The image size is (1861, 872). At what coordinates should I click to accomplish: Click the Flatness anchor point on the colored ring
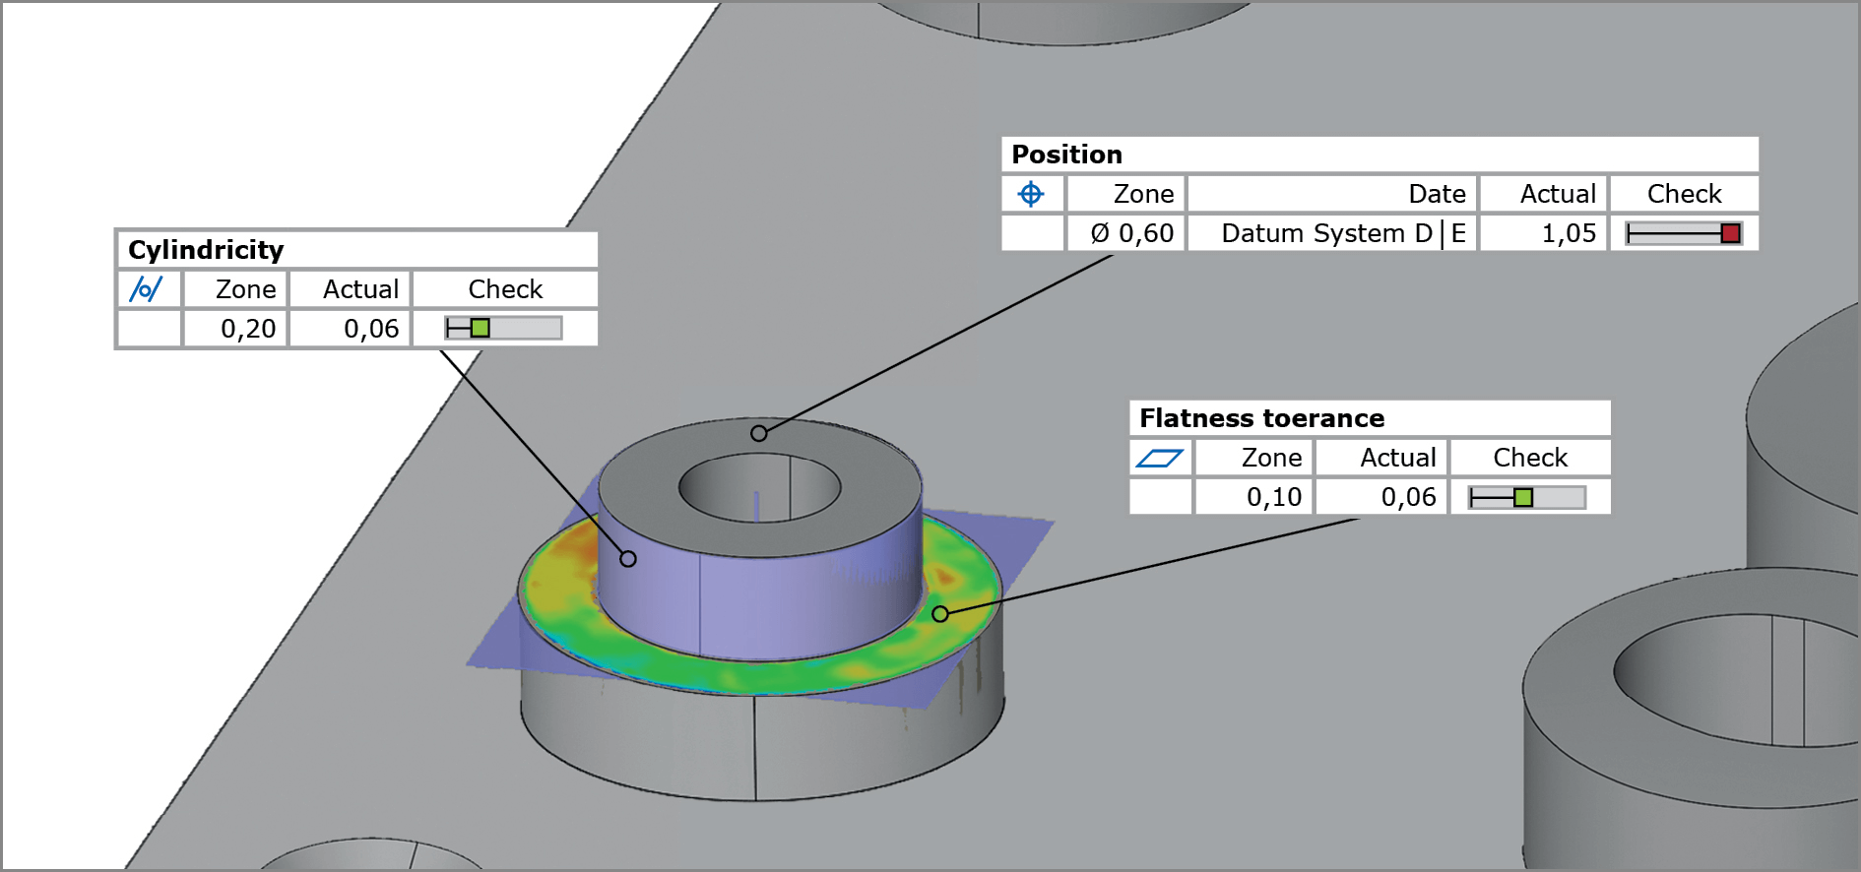[940, 614]
